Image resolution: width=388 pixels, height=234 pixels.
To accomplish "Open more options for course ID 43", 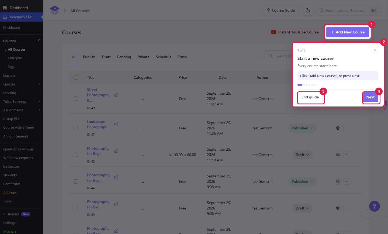I will (x=347, y=208).
